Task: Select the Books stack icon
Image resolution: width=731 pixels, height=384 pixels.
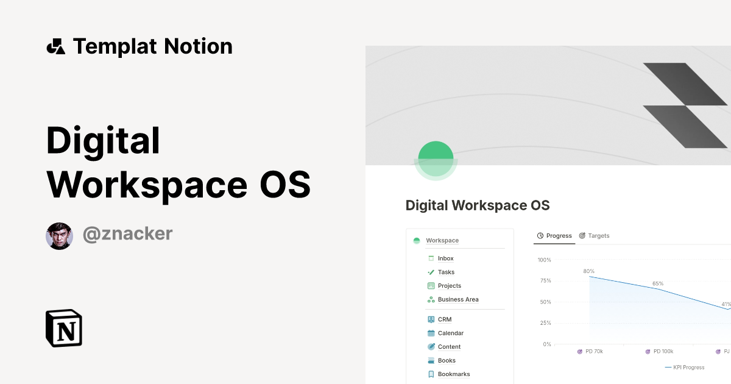Action: click(x=431, y=360)
